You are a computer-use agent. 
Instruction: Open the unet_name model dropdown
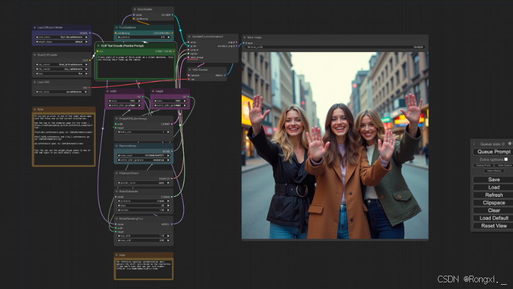click(62, 38)
